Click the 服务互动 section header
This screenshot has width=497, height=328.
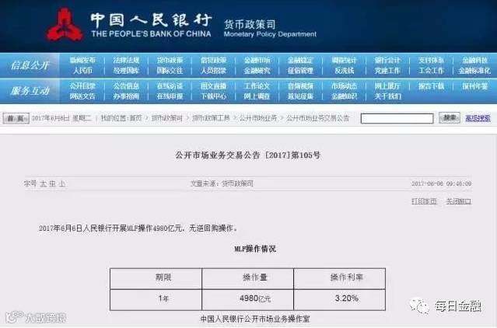coord(30,91)
